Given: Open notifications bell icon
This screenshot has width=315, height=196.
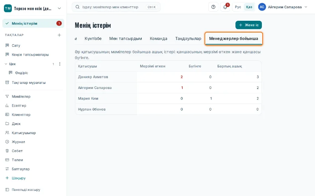Looking at the screenshot, I should pos(225,7).
